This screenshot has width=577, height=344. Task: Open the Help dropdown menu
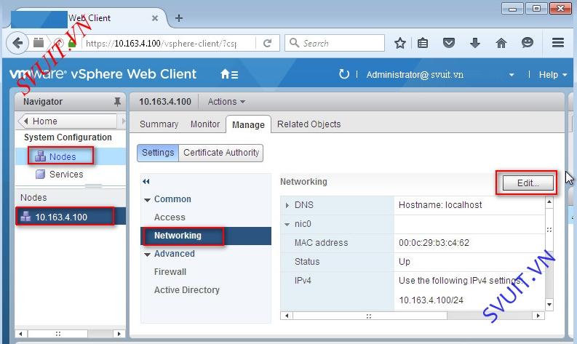(x=553, y=75)
